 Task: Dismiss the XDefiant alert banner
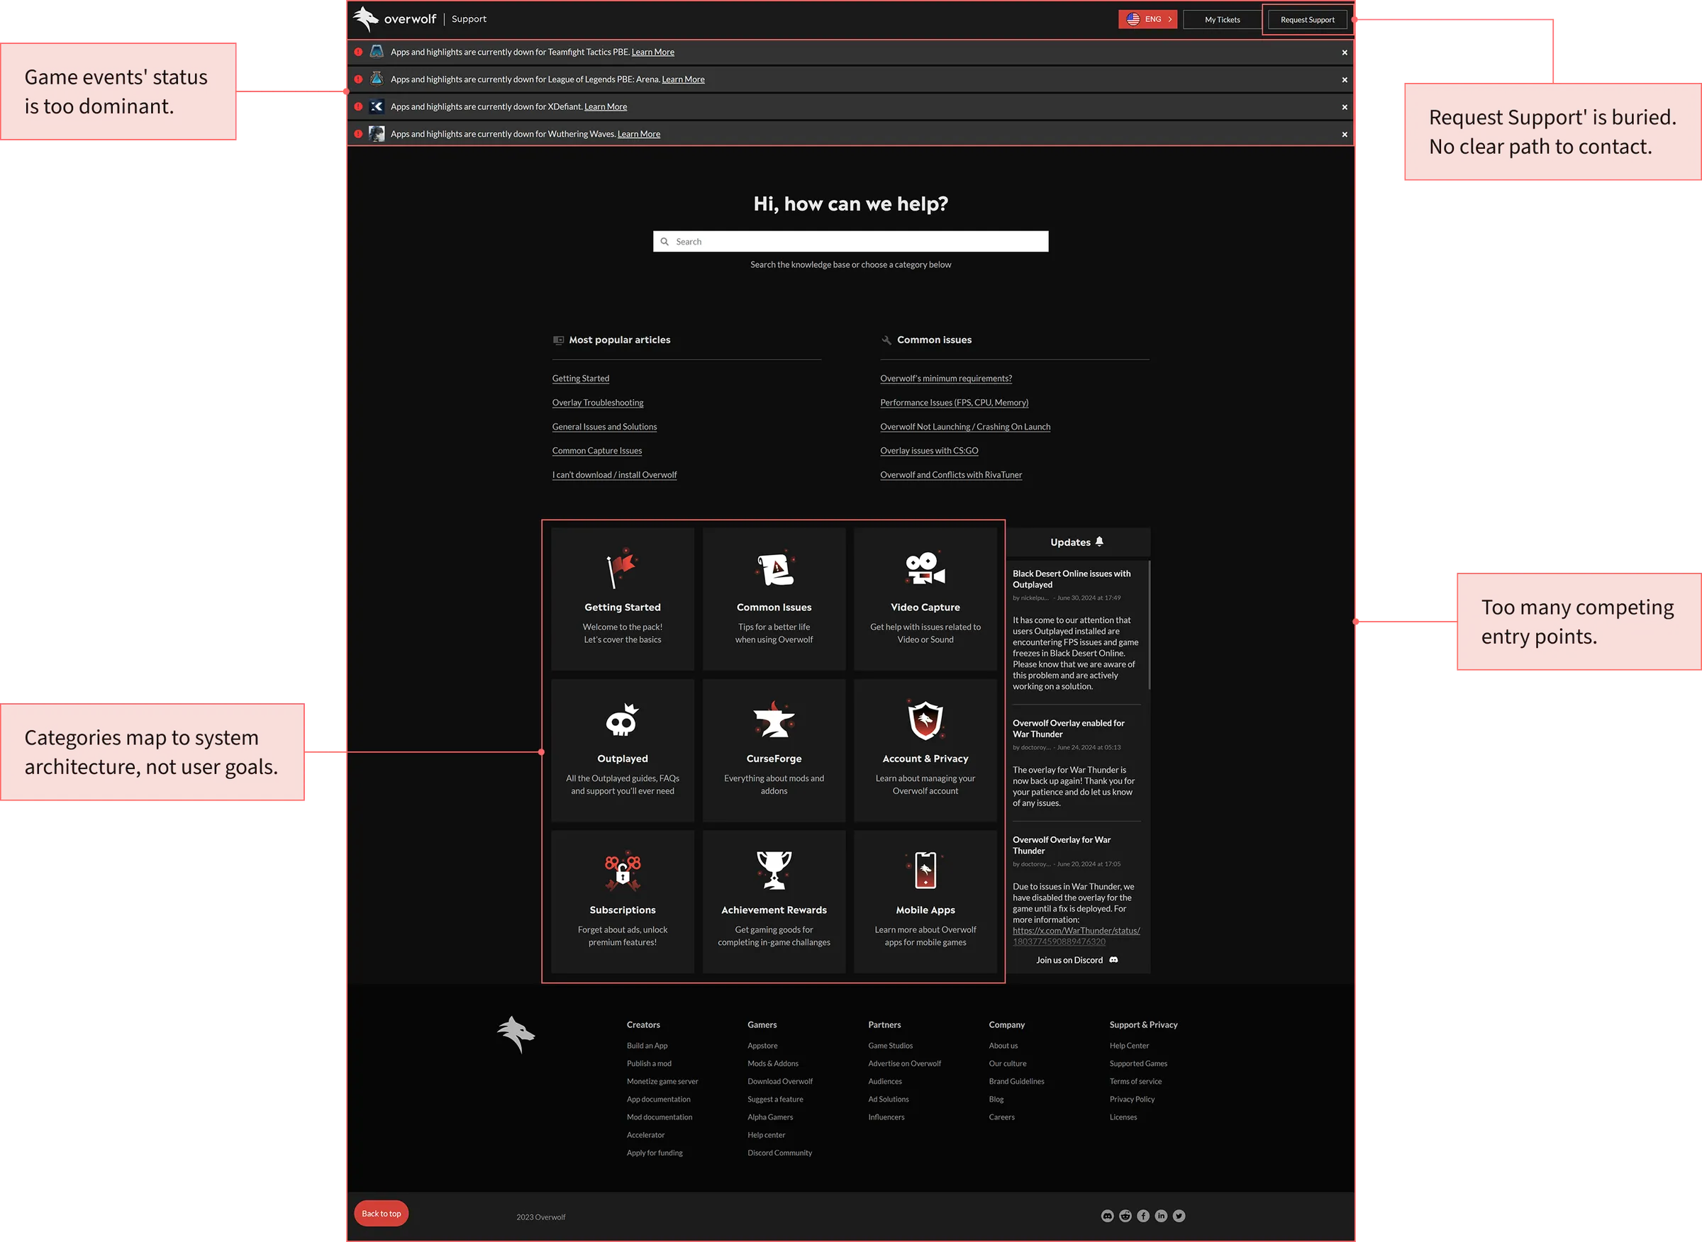[x=1345, y=108]
